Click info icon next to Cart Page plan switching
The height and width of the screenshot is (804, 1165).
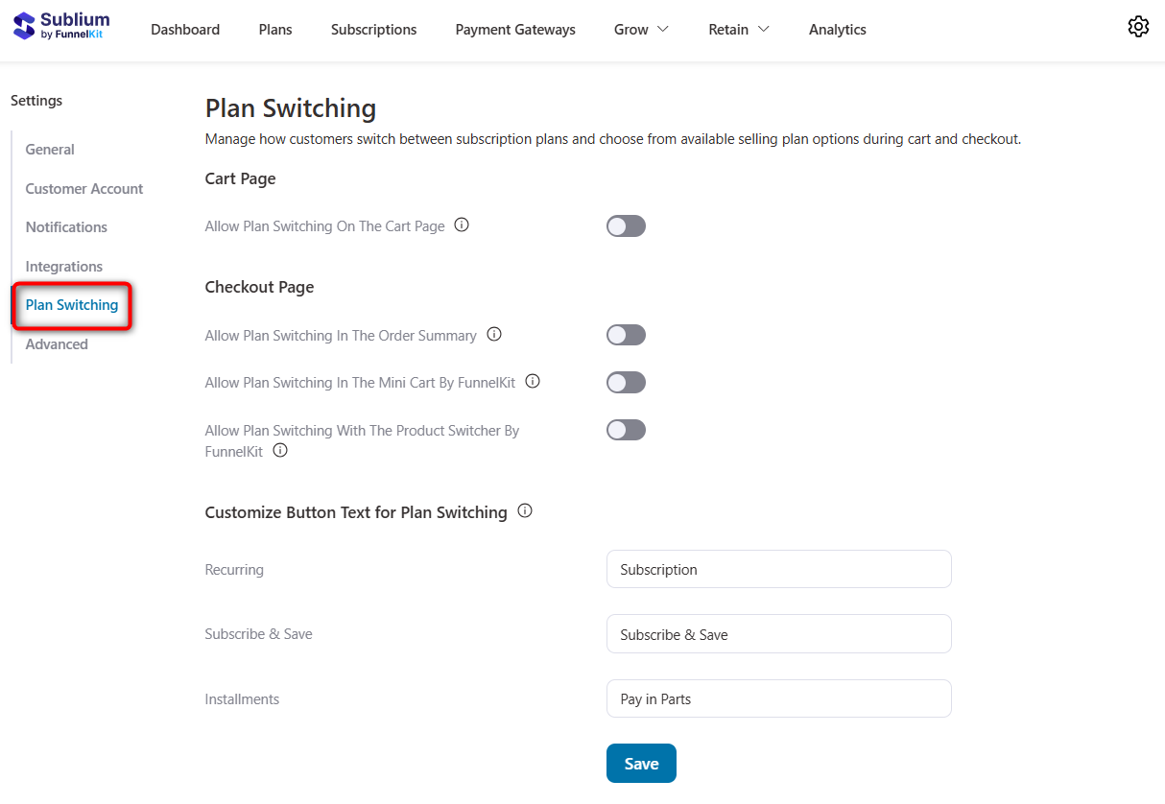pos(462,224)
